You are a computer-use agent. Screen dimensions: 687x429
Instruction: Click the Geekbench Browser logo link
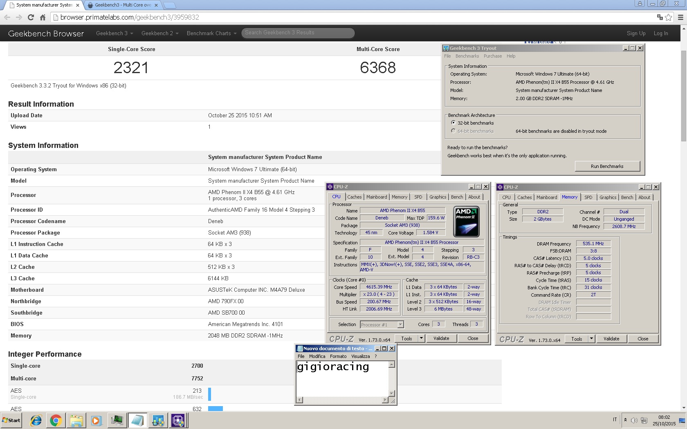[x=46, y=34]
